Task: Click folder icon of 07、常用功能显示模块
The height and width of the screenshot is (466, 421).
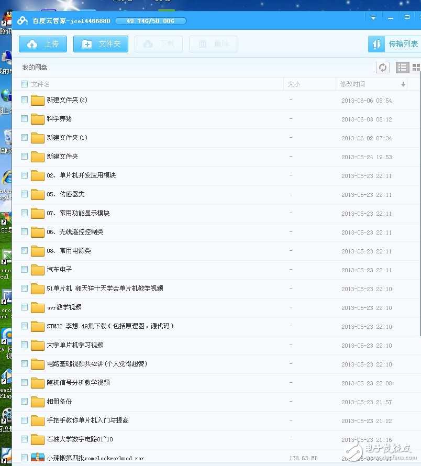Action: [x=38, y=213]
